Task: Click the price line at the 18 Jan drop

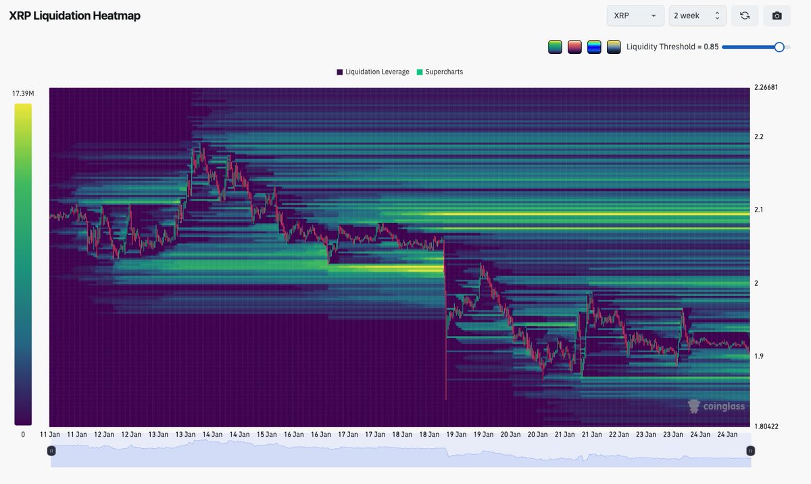Action: pyautogui.click(x=445, y=318)
